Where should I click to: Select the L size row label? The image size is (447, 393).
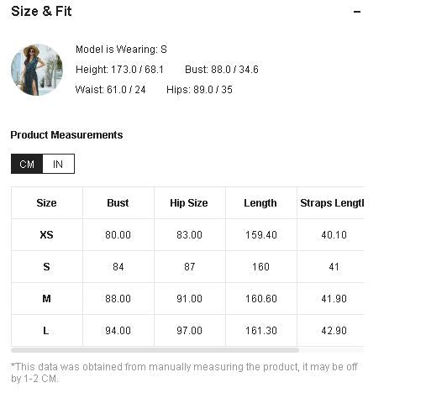point(46,331)
